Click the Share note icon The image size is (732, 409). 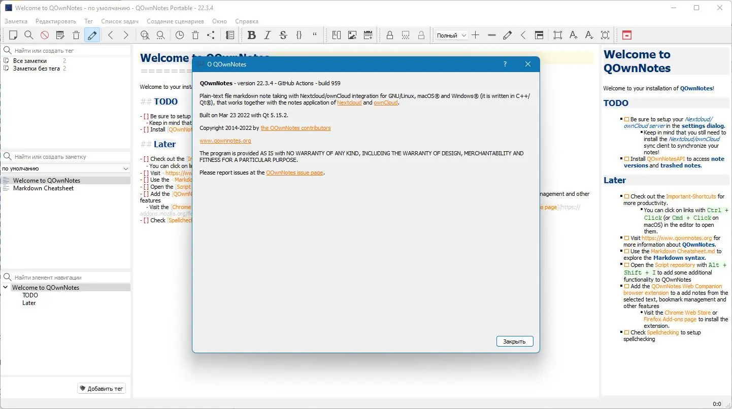click(210, 35)
